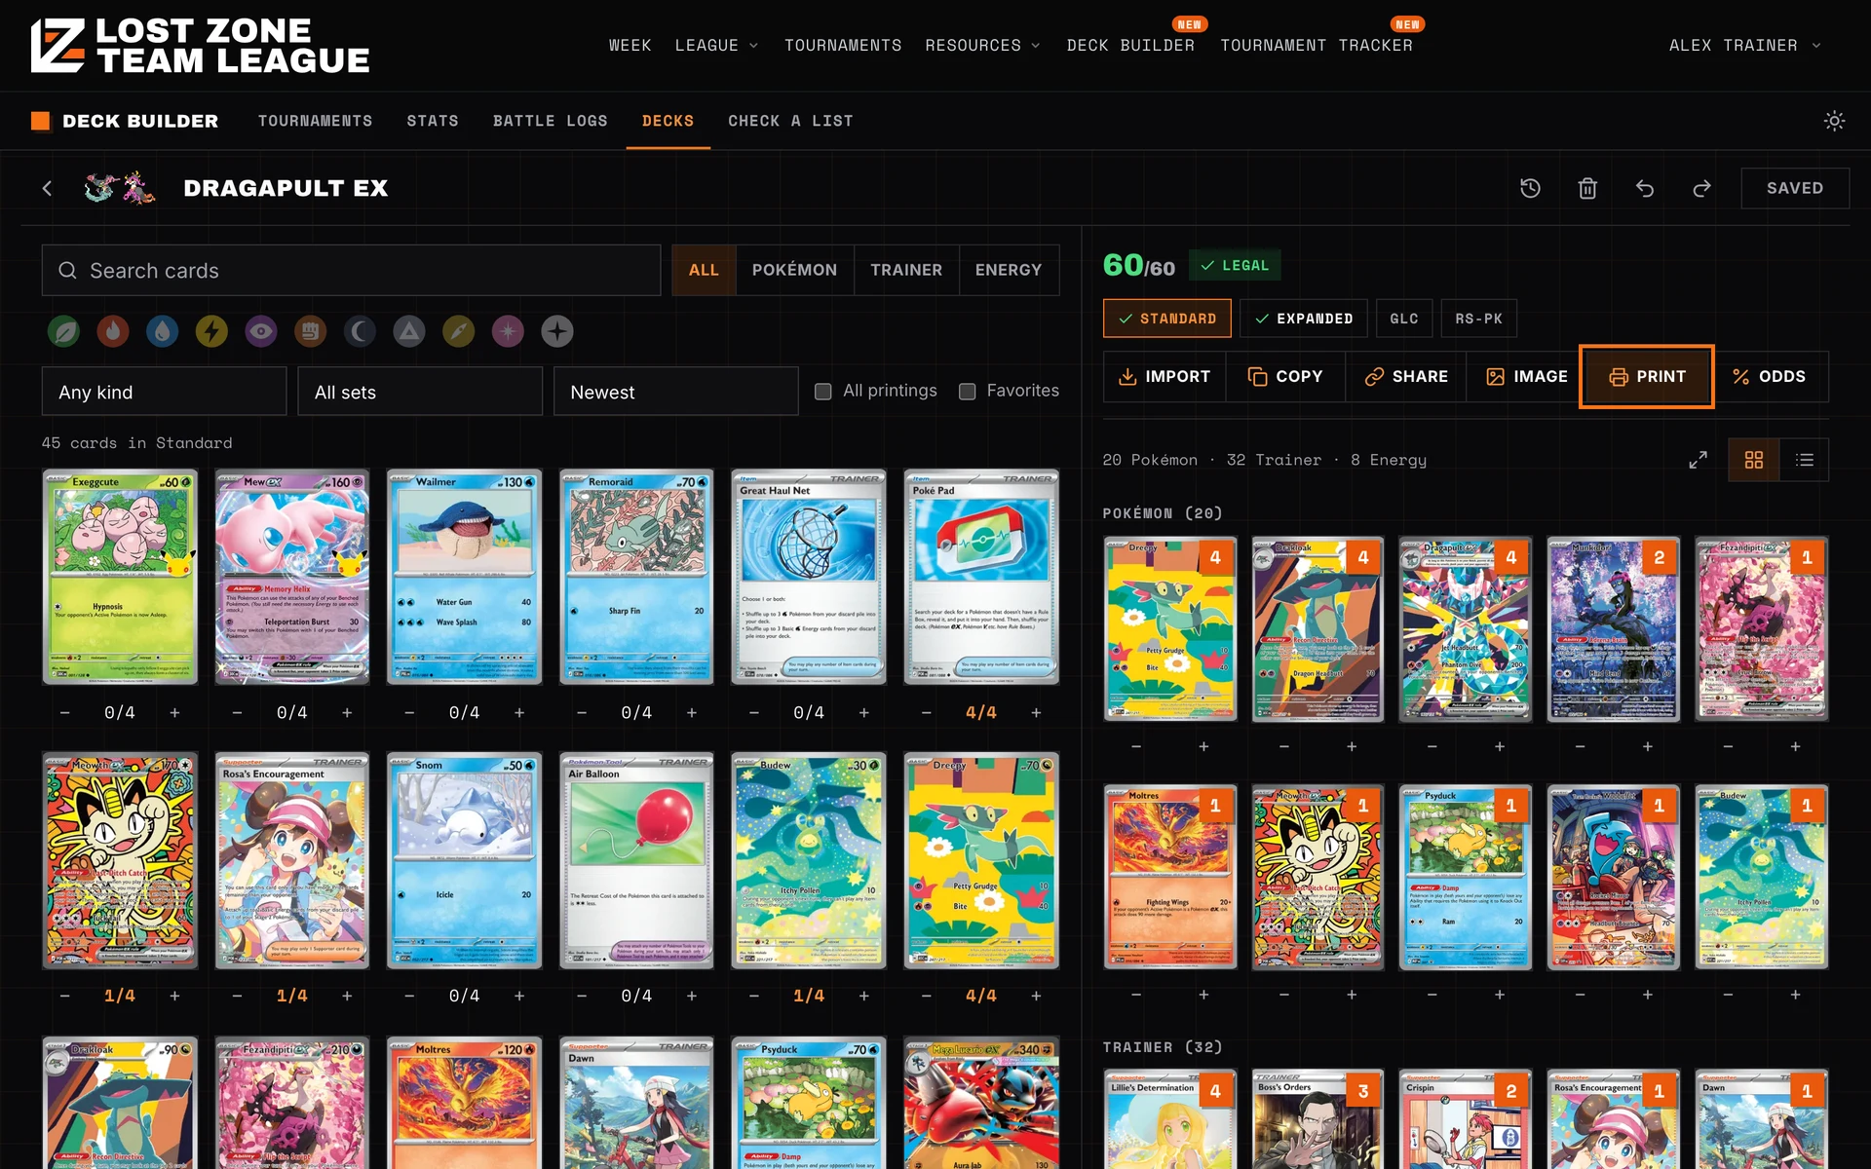The width and height of the screenshot is (1871, 1169).
Task: Switch to Check a List tab
Action: 790,121
